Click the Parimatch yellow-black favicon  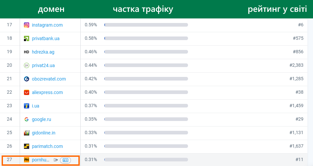tap(27, 146)
